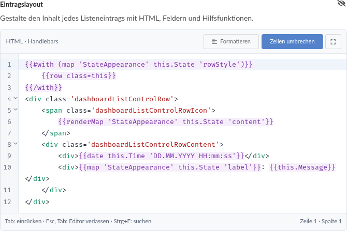
Task: Click line number 10 in the gutter
Action: click(7, 167)
